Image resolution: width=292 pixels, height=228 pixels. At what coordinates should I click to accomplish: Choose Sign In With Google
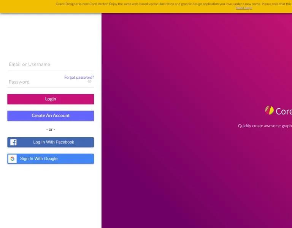click(51, 158)
